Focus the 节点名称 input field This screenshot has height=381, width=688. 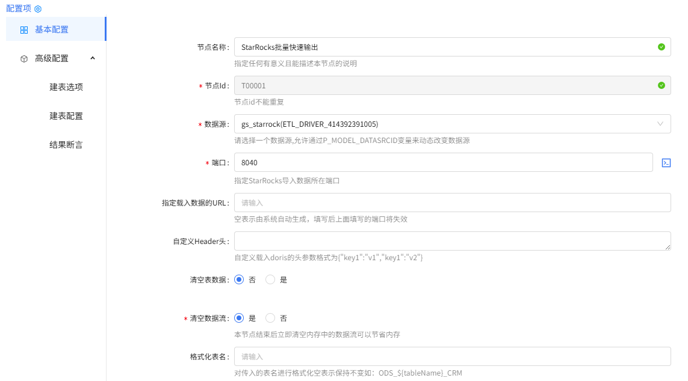tap(453, 47)
